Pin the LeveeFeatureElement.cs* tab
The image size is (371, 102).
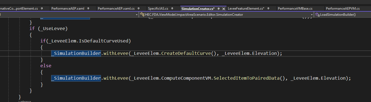point(268,9)
